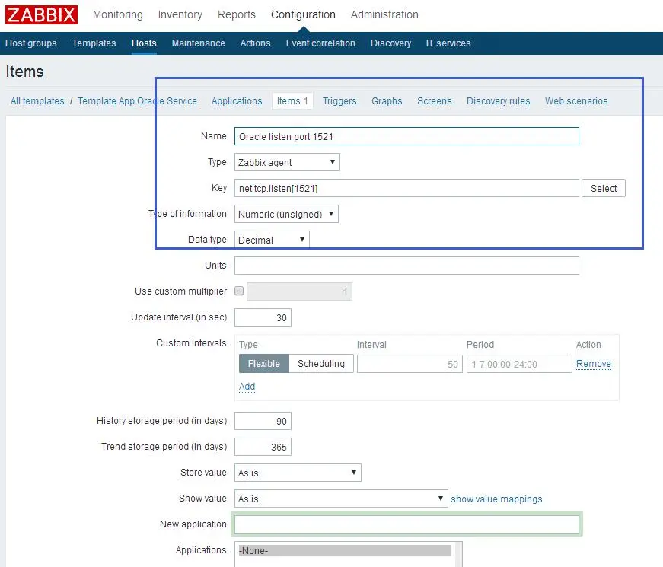
Task: Remove the custom interval row
Action: 593,364
